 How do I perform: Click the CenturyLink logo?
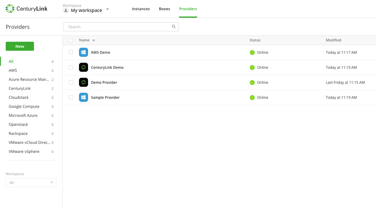26,9
